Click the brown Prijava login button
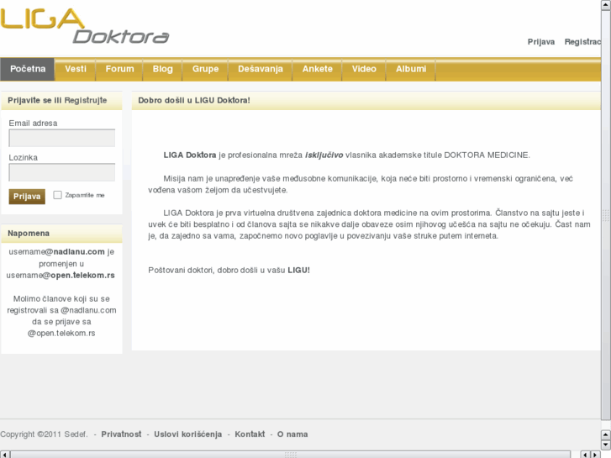Image resolution: width=611 pixels, height=458 pixels. [x=27, y=197]
